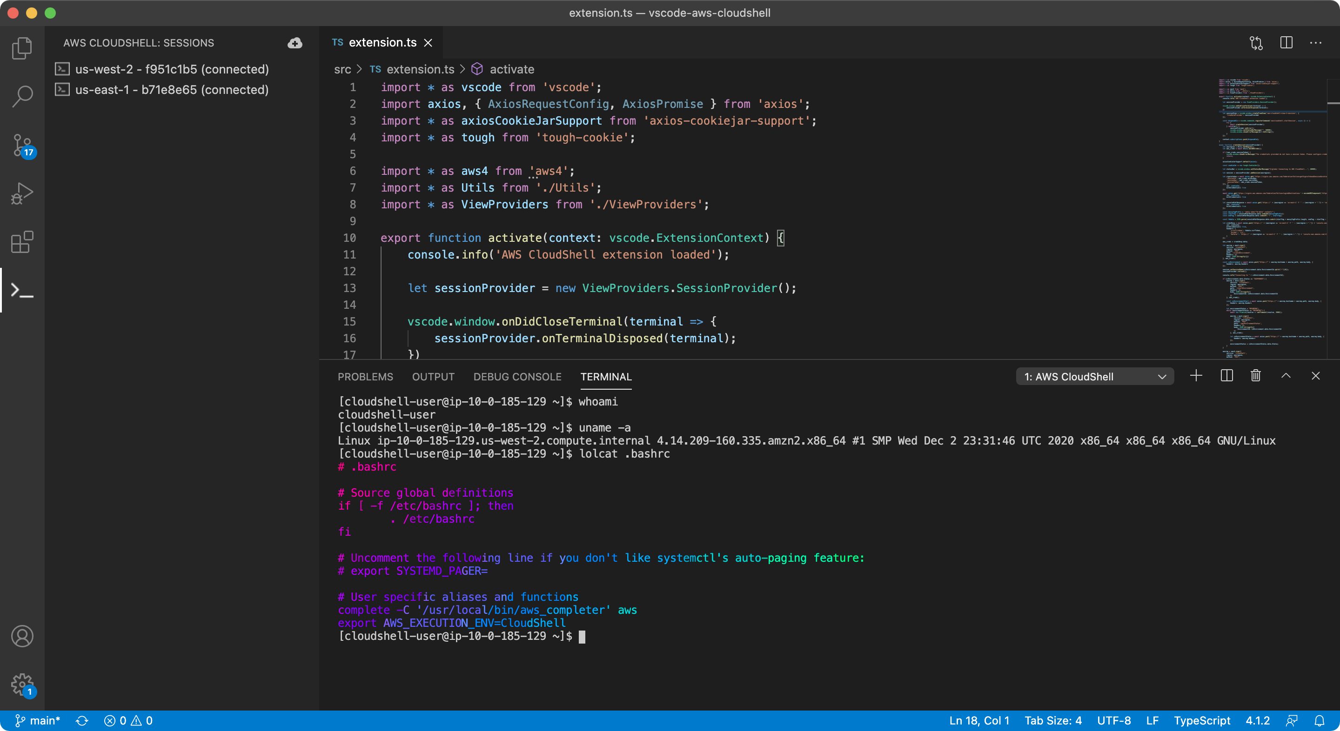Open editor More Actions ellipsis menu
Screen dimensions: 1340x731
pyautogui.click(x=1315, y=43)
